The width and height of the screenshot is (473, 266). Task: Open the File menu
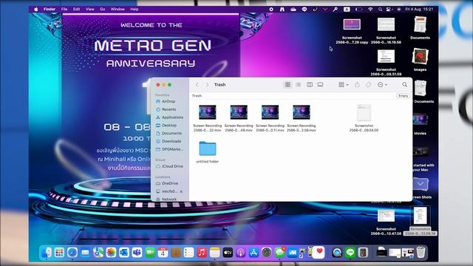[64, 9]
